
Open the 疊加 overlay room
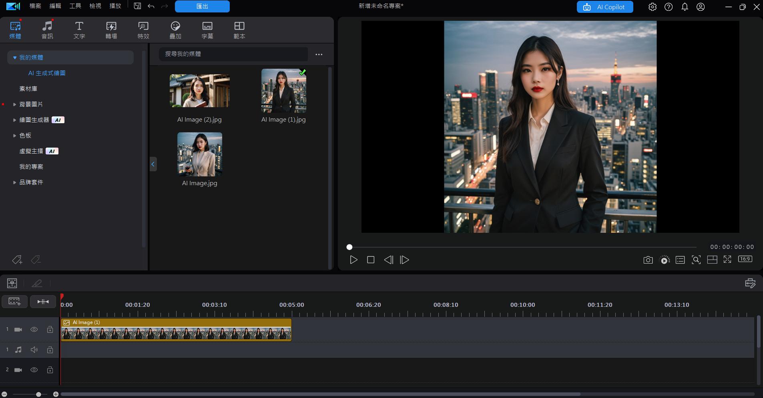pos(175,30)
